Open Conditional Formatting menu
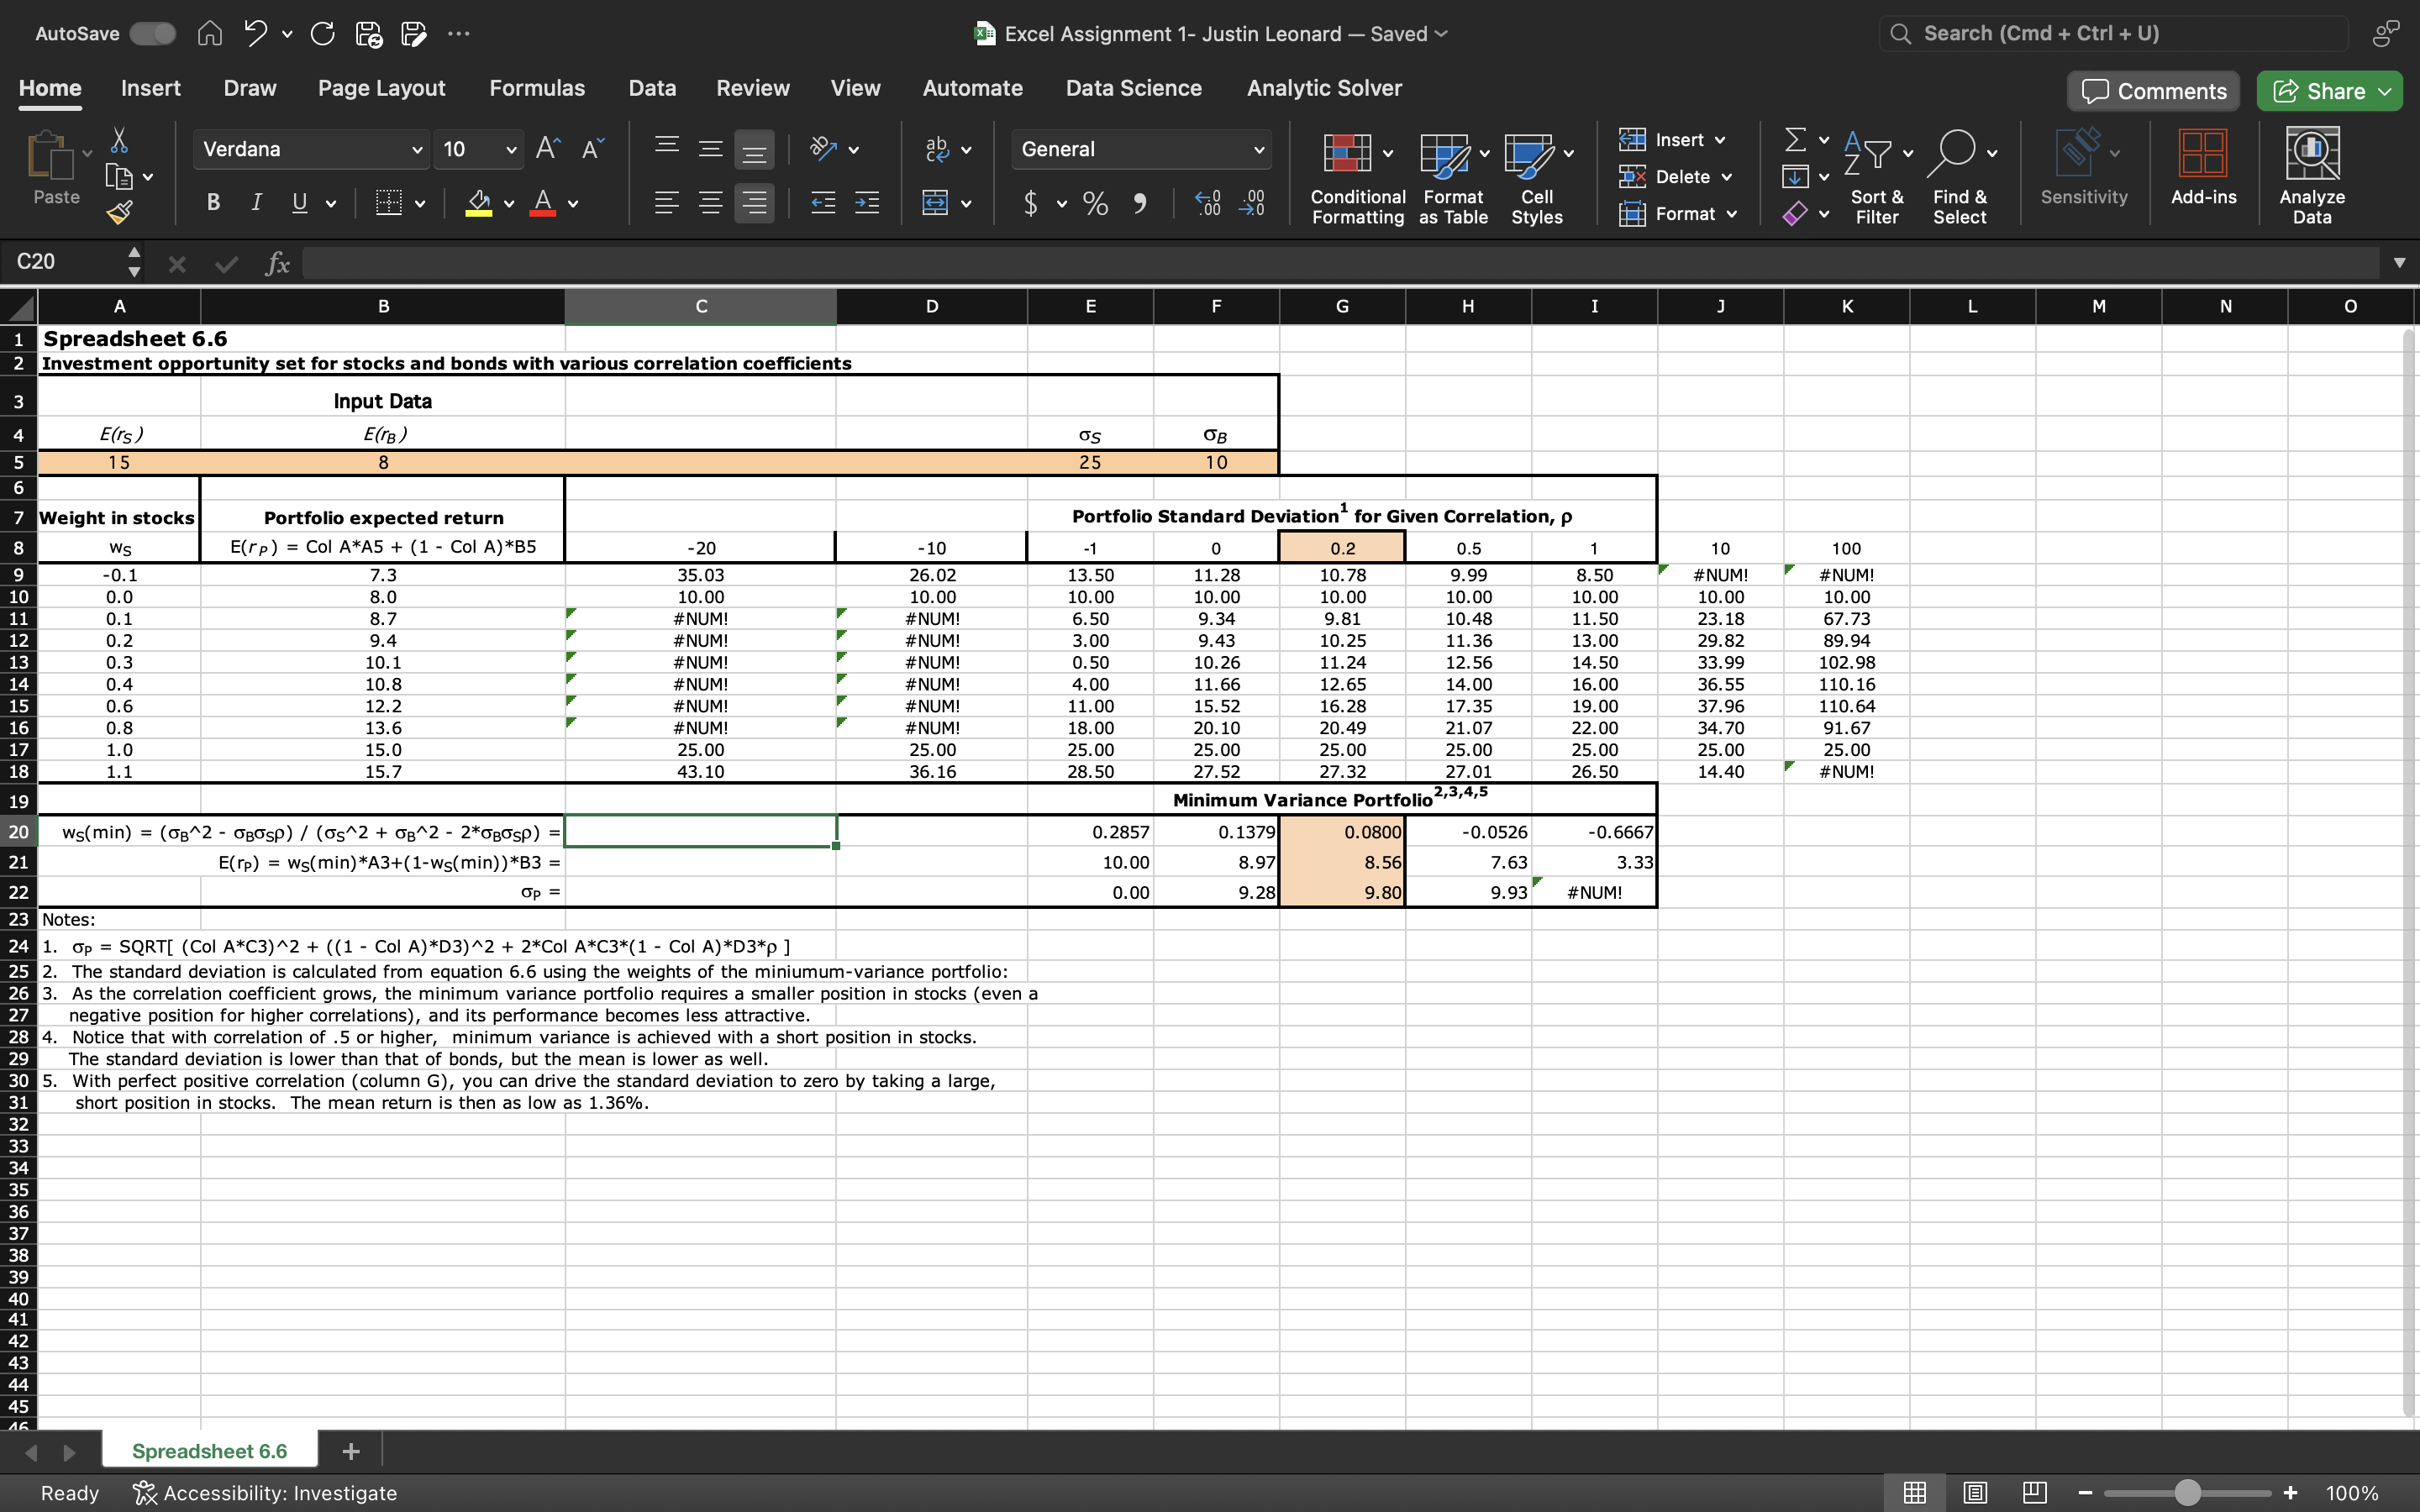The height and width of the screenshot is (1512, 2420). 1357,176
